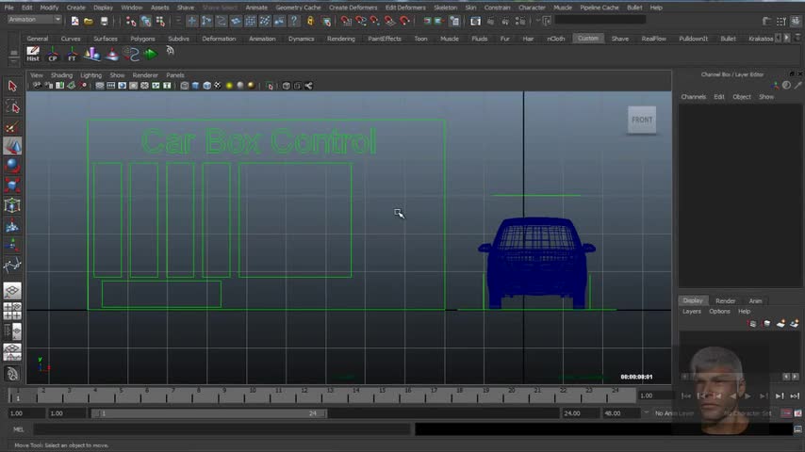The image size is (805, 452).
Task: Activate the Paint selection tool
Action: click(x=12, y=127)
